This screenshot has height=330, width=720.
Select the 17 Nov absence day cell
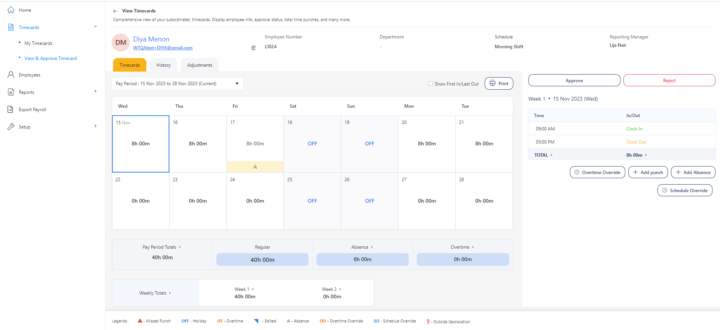[255, 144]
